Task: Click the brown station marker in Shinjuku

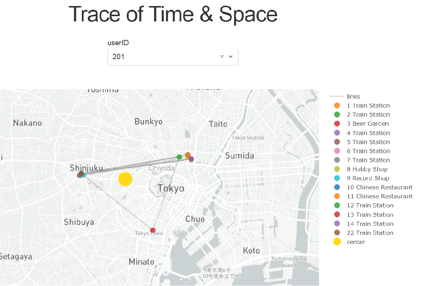Action: 80,174
